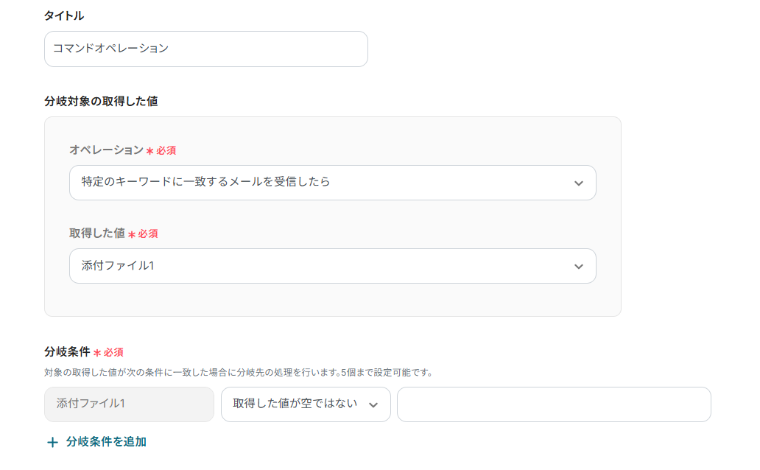Focus the コマンドオペレーション title input
The image size is (760, 470).
click(x=205, y=49)
